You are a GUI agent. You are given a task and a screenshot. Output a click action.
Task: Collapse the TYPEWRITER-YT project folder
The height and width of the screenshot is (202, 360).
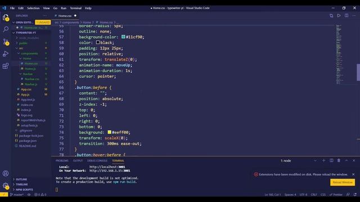coord(26,33)
